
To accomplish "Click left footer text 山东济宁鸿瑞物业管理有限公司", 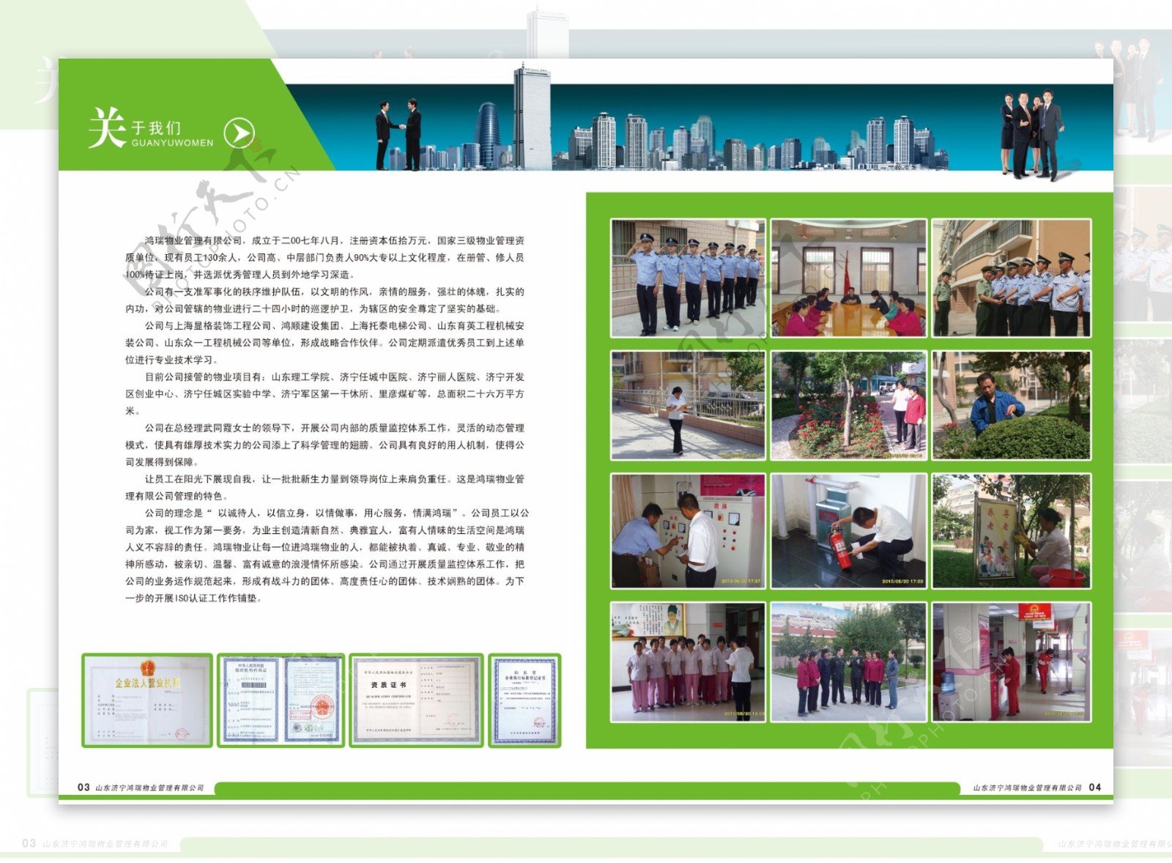I will 150,788.
